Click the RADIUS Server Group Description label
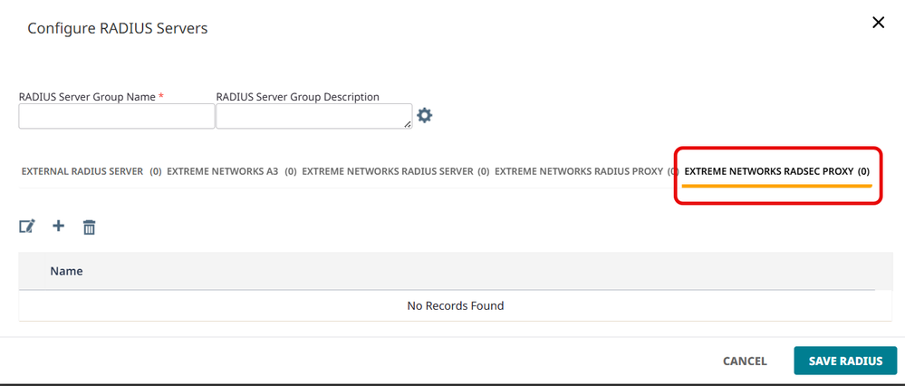The image size is (905, 386). pyautogui.click(x=297, y=96)
